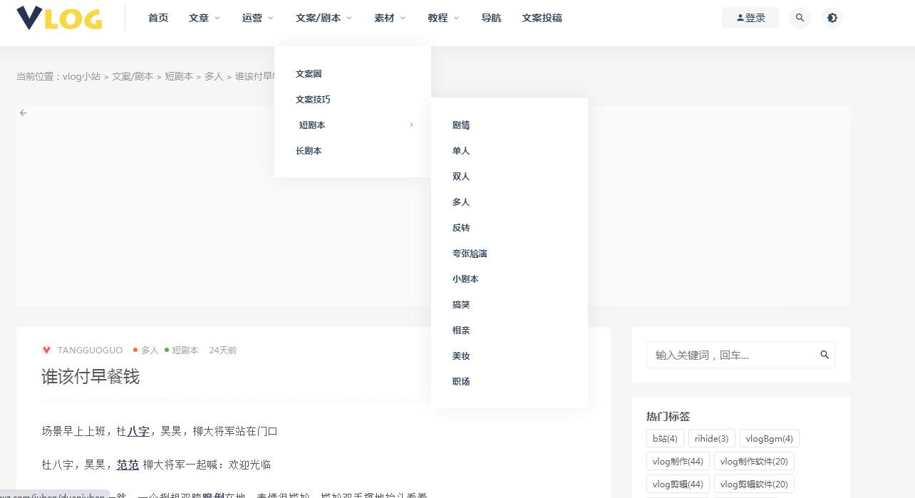
Task: Click the back arrow on the banner image
Action: (x=24, y=113)
